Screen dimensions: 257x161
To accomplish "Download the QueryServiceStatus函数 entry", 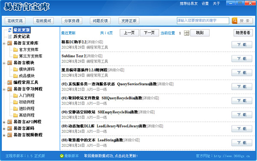I will click(x=242, y=87).
